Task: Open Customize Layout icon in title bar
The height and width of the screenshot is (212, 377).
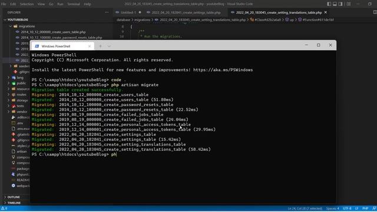Action: [348, 4]
